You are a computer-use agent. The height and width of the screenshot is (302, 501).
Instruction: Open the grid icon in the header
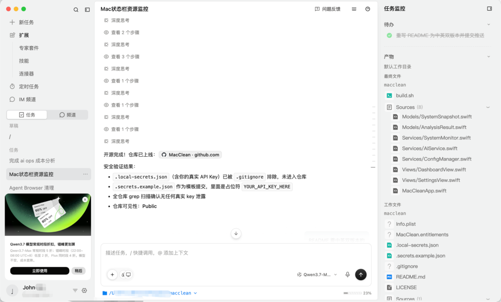[x=354, y=9]
